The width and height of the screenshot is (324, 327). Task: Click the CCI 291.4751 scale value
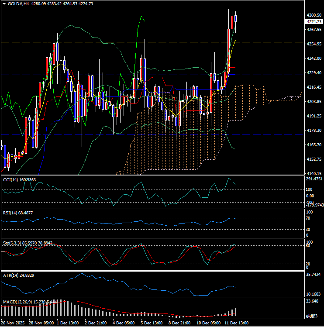point(314,179)
